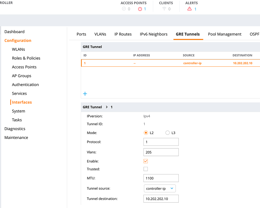The height and width of the screenshot is (208, 260).
Task: Open AP Groups page
Action: (22, 76)
